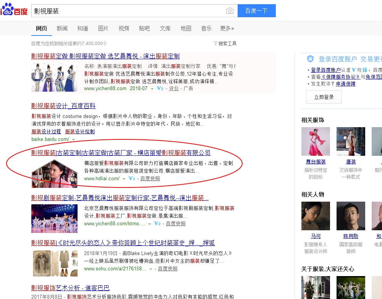Click the V1 badge beside www.hdliai.com
This screenshot has width=382, height=299.
(x=131, y=178)
